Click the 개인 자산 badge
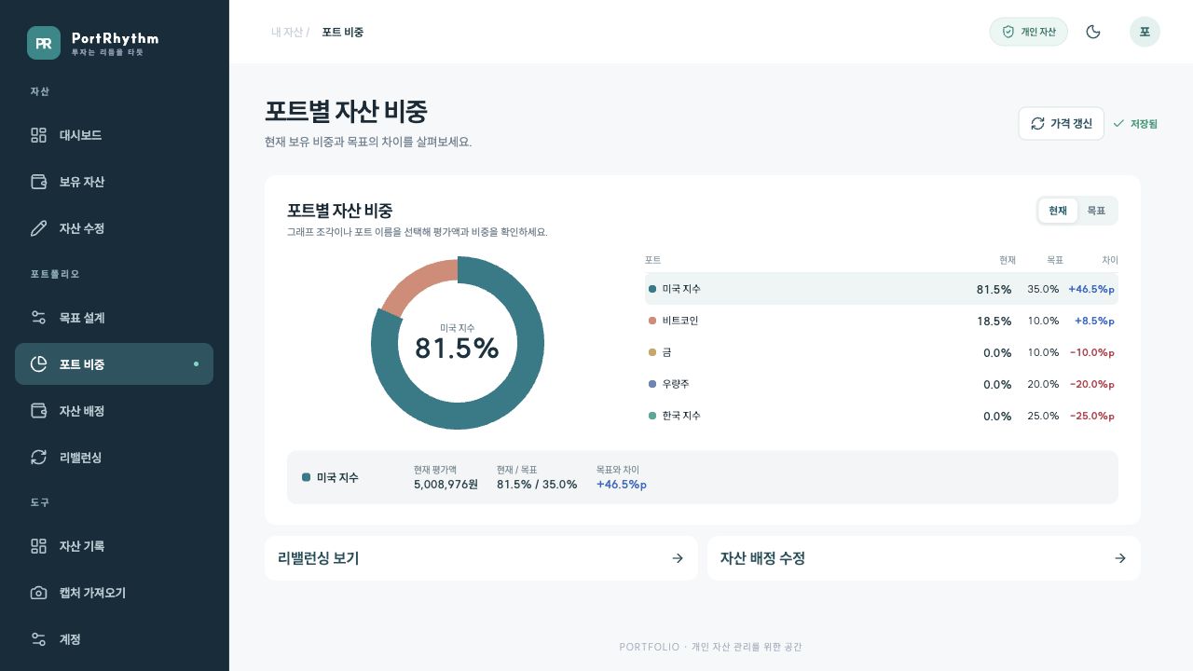This screenshot has width=1193, height=671. coord(1029,32)
